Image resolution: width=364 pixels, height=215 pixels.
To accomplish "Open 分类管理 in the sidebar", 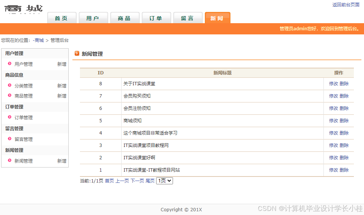I will pos(23,86).
